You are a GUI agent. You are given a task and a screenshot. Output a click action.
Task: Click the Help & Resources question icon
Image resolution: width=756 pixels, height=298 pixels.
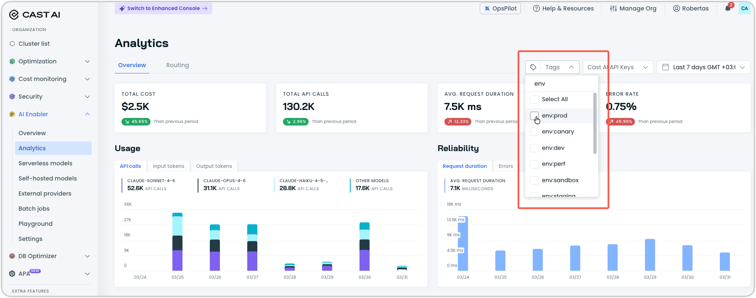point(537,8)
